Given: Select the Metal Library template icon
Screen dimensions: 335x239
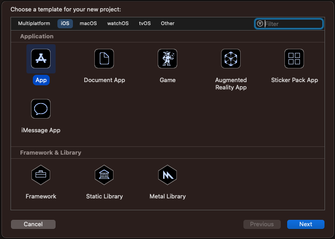Looking at the screenshot, I should pyautogui.click(x=168, y=175).
